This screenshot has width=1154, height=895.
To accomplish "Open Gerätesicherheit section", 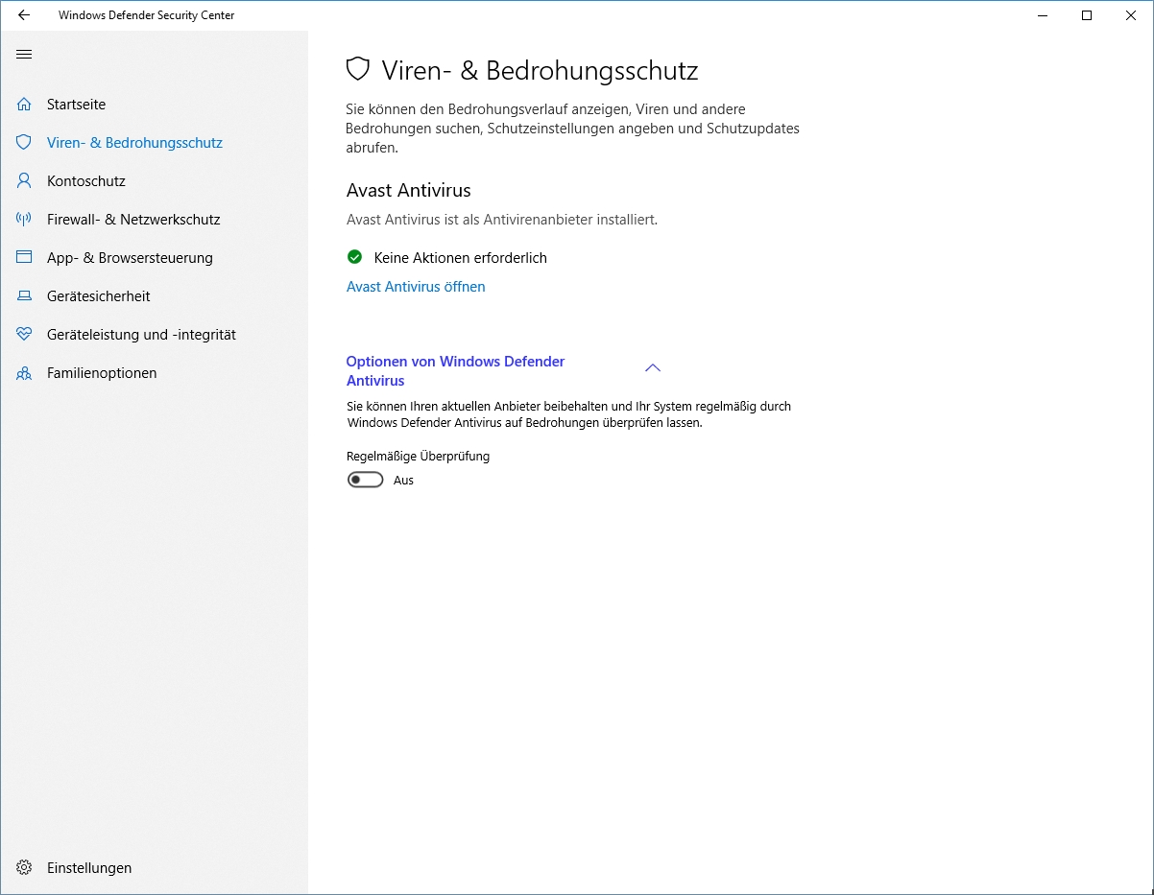I will tap(99, 295).
